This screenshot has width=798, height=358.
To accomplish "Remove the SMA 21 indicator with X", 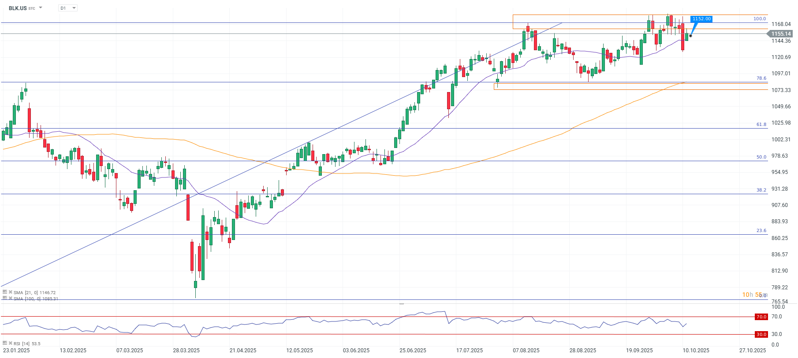I will 11,292.
